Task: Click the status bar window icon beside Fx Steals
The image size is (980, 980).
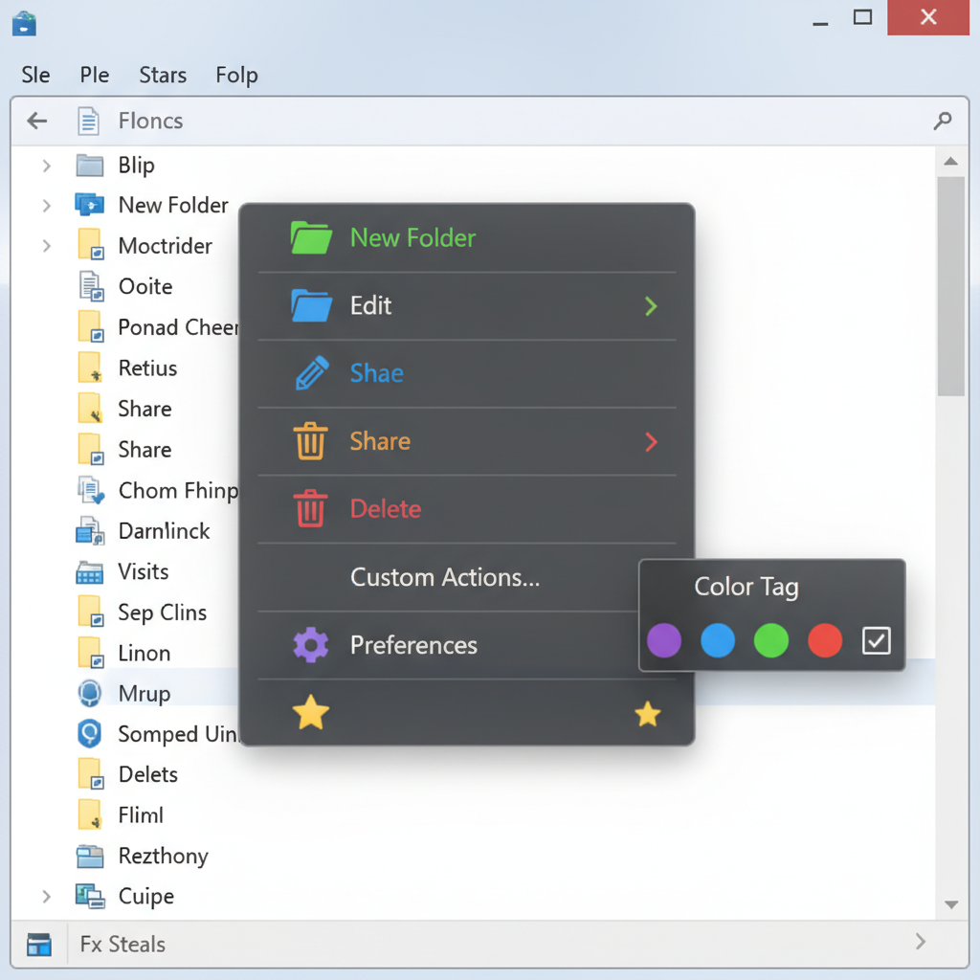Action: pos(39,945)
